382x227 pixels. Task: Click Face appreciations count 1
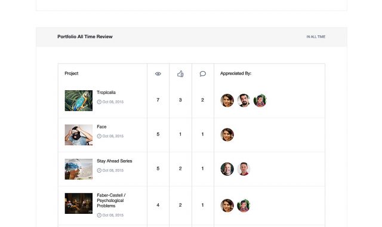point(180,134)
